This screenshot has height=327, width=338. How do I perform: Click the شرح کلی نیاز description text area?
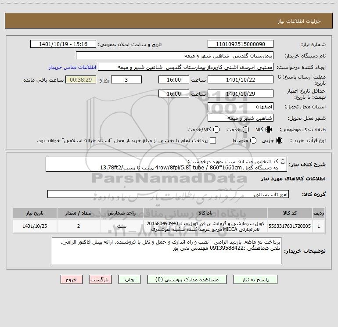[x=166, y=164]
